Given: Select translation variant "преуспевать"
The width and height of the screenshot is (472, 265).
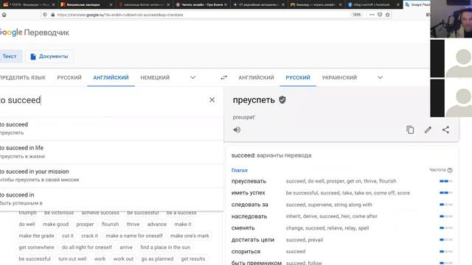Looking at the screenshot, I should tap(249, 181).
